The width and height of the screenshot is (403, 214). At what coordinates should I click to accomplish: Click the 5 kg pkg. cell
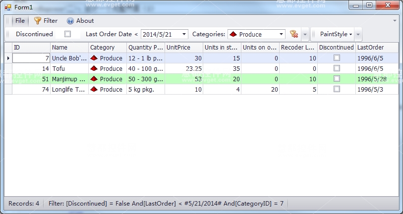[146, 89]
